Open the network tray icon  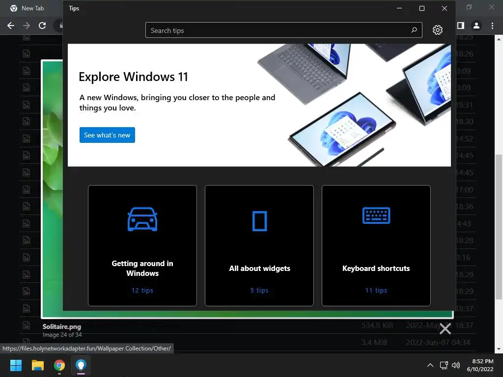444,365
